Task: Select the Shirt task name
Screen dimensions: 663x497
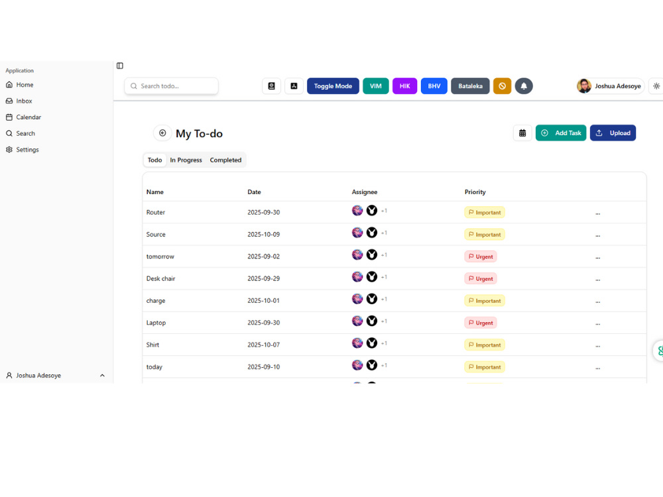Action: click(152, 345)
